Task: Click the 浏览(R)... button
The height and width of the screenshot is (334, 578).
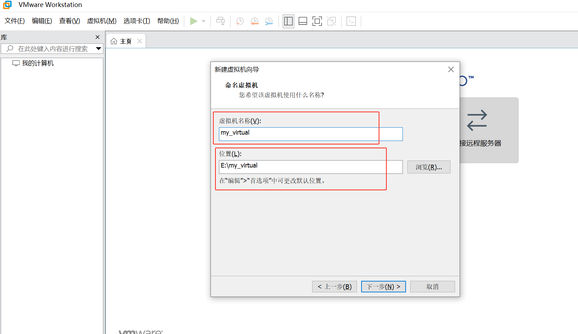Action: tap(429, 167)
